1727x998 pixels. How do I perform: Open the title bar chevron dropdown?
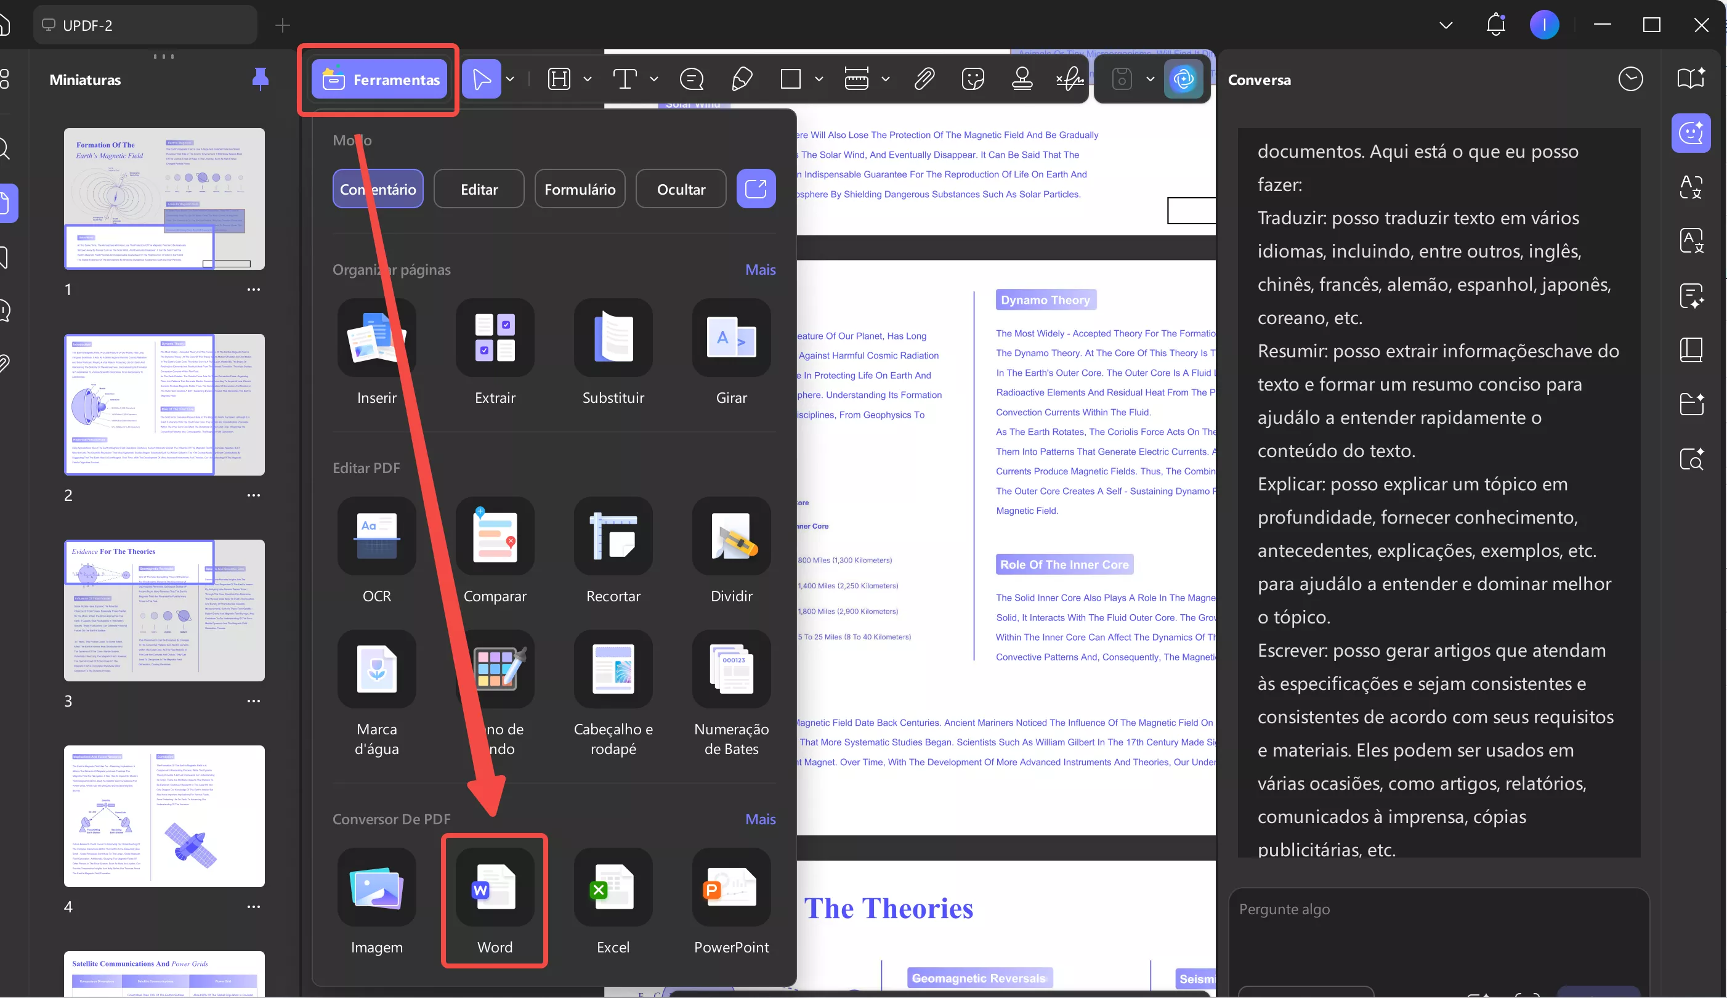(x=1446, y=25)
